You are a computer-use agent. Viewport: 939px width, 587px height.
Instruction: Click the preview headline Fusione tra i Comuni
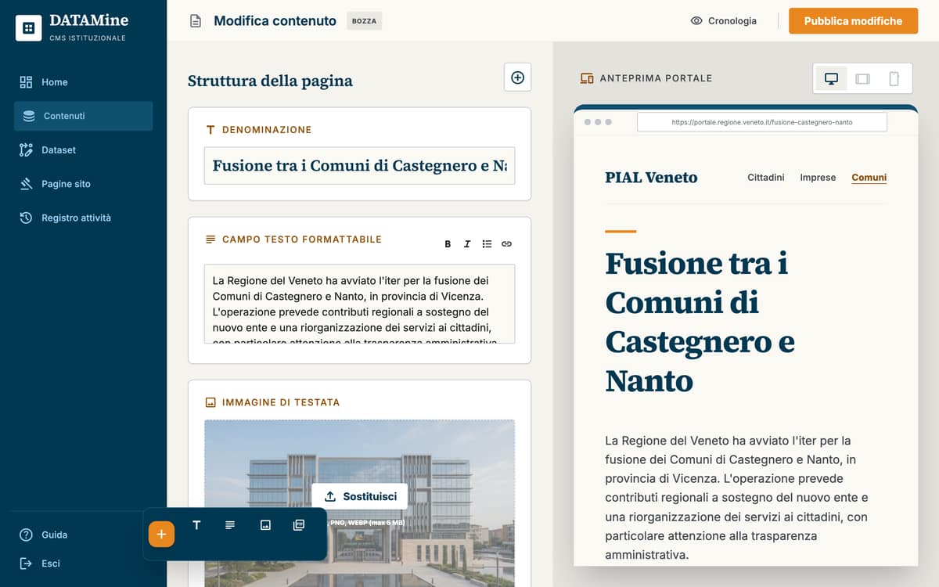[x=700, y=322]
